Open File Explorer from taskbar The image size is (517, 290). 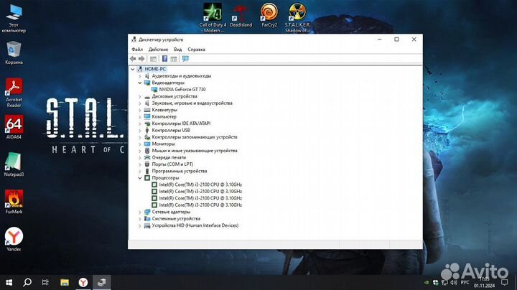coord(65,282)
